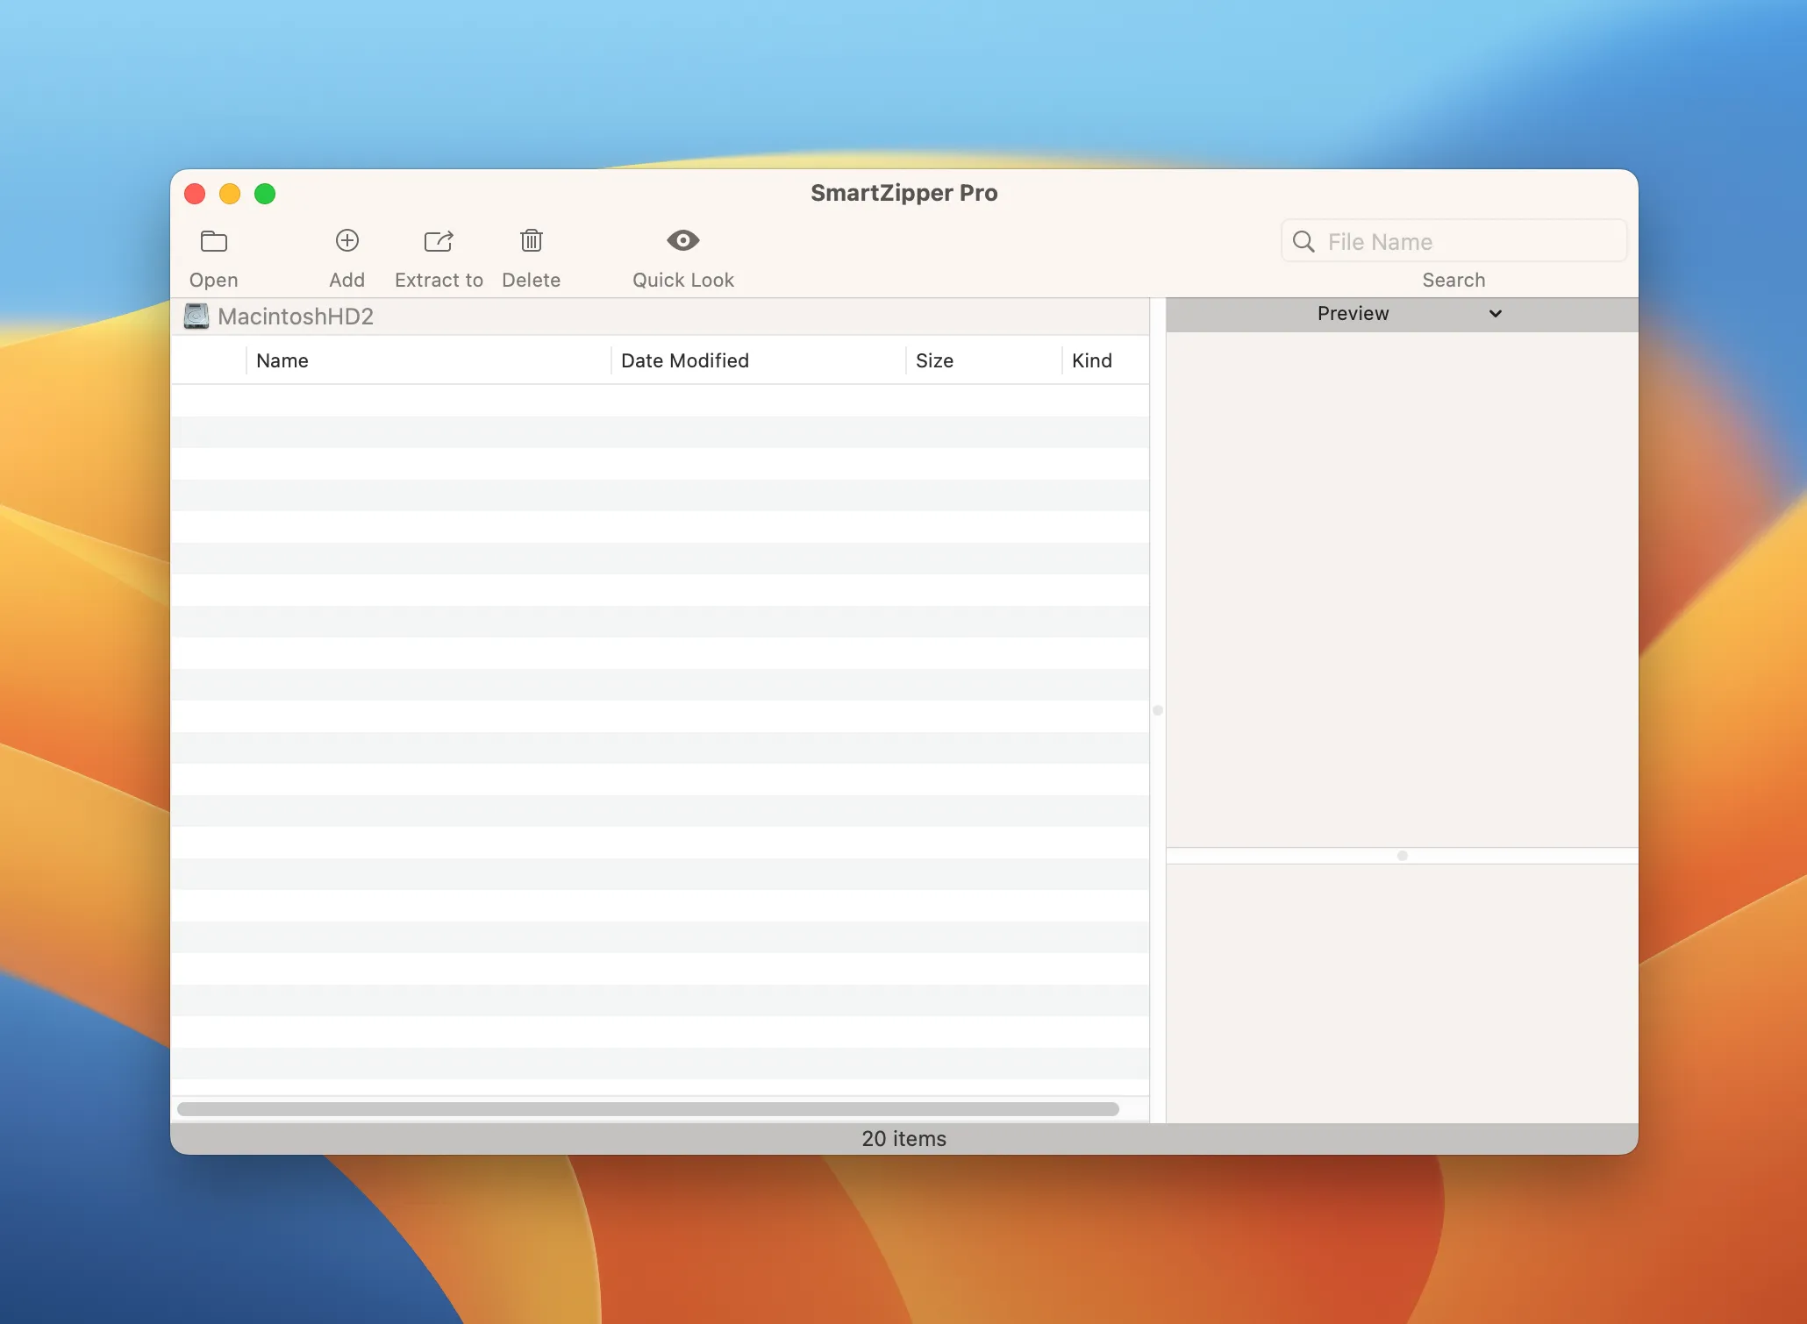The width and height of the screenshot is (1807, 1324).
Task: Toggle Quick Look eye icon
Action: [x=682, y=240]
